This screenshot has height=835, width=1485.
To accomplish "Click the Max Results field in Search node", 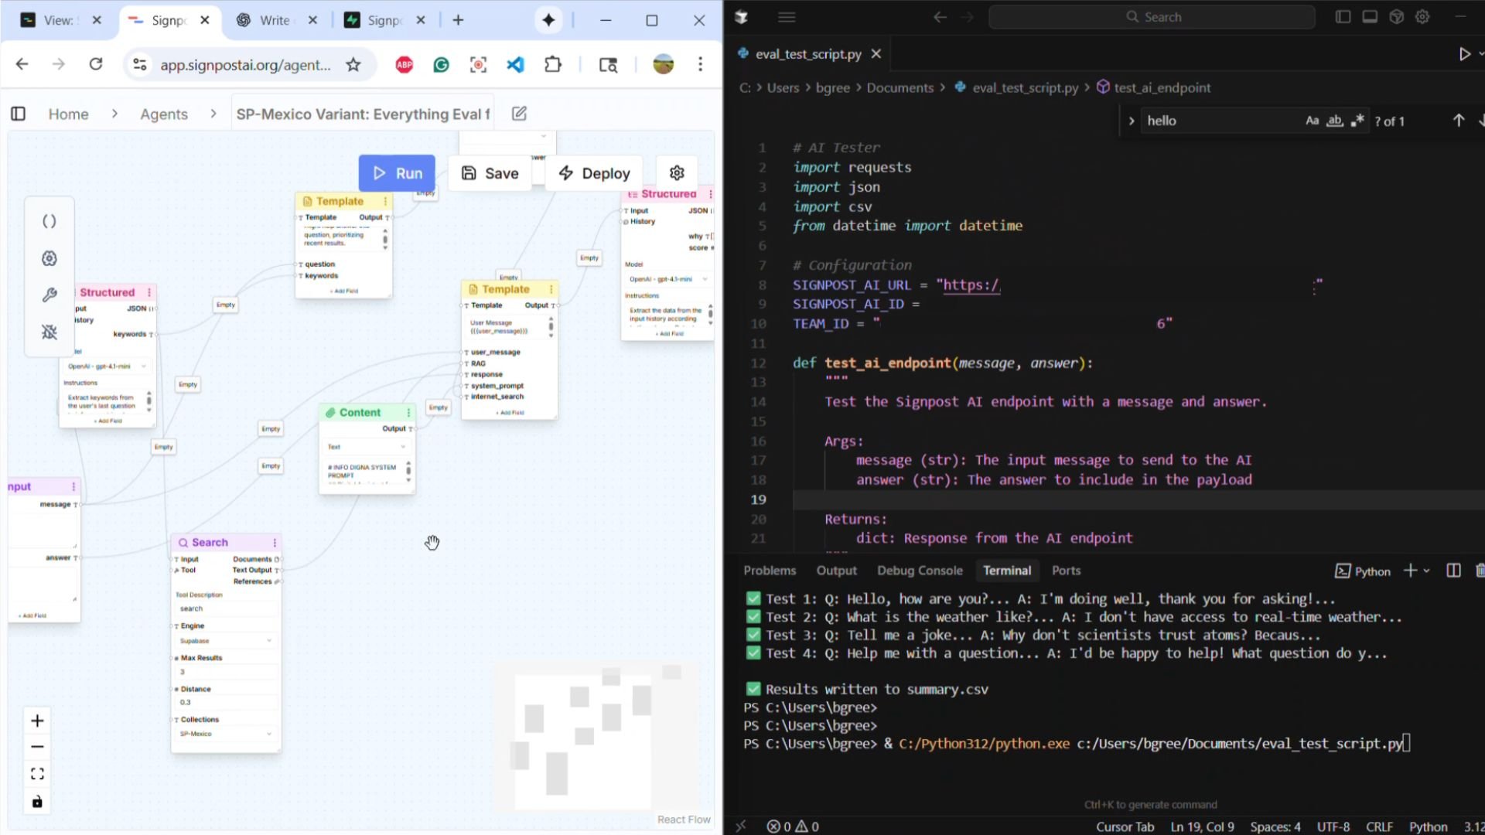I will (226, 672).
